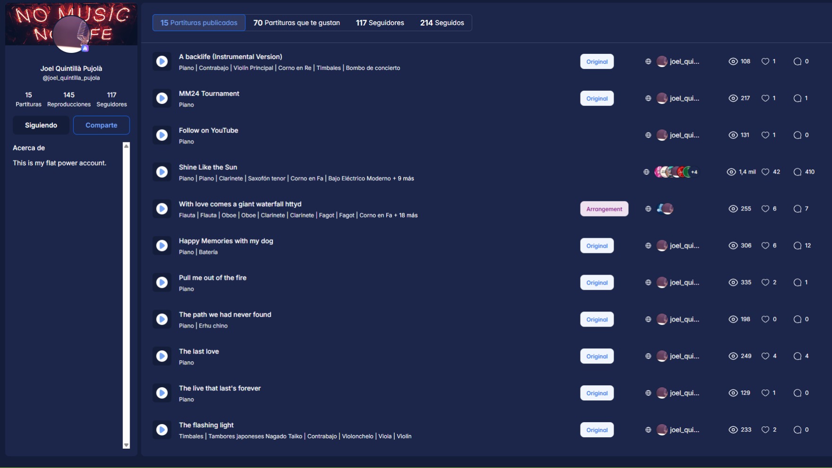Screen dimensions: 832x468
Task: Click author avatar on 'Pull me out of the fire'
Action: 662,283
